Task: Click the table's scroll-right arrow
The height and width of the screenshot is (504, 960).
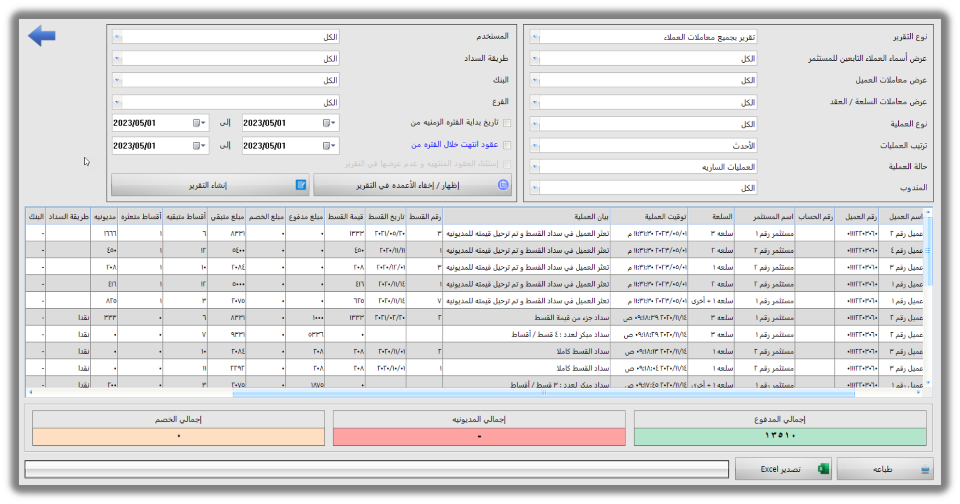Action: [x=919, y=393]
